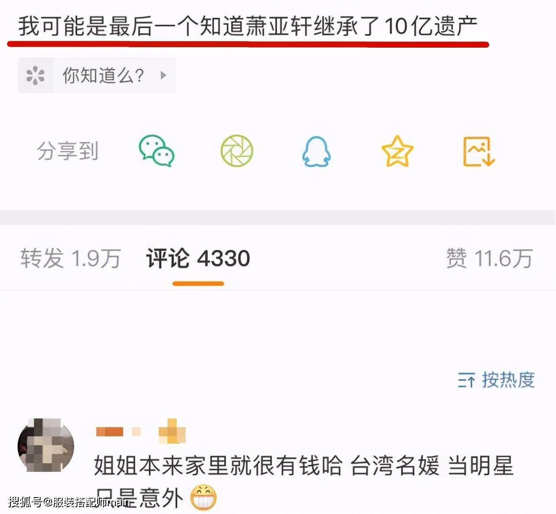Select the 评论 4330 tab

pos(198,258)
